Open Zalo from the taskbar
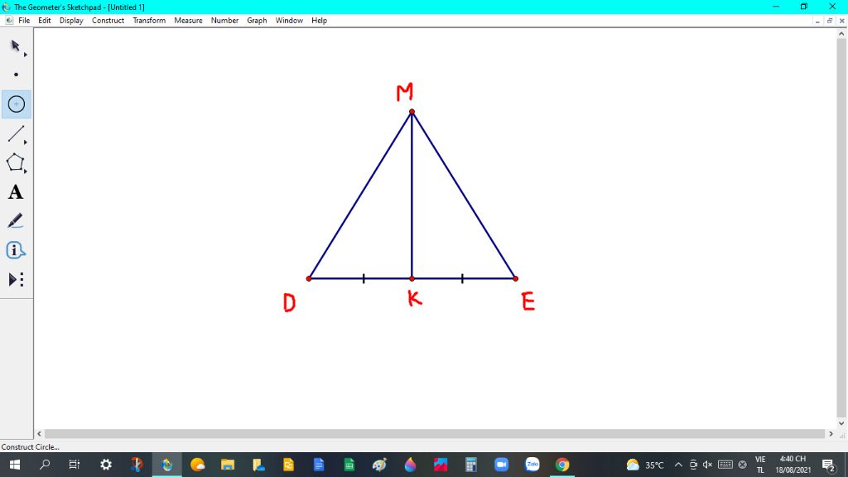This screenshot has height=477, width=848. (x=532, y=465)
